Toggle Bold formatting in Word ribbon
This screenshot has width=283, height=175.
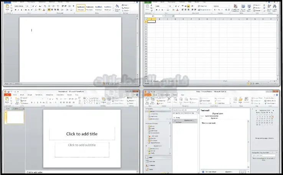[16, 10]
